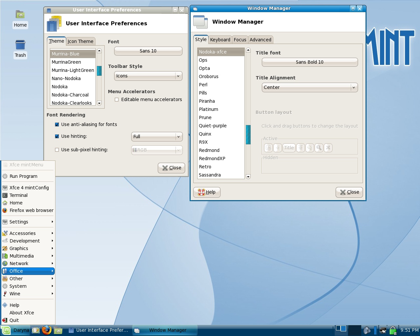Switch to the Icon Theme tab
This screenshot has height=336, width=420.
[80, 41]
